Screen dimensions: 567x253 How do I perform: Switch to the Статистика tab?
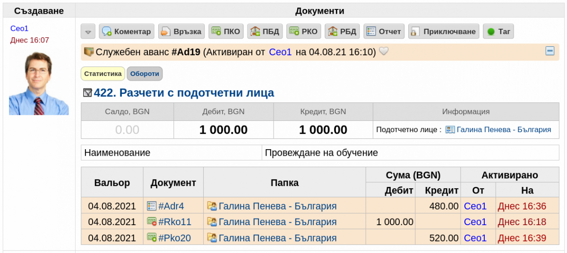click(103, 74)
